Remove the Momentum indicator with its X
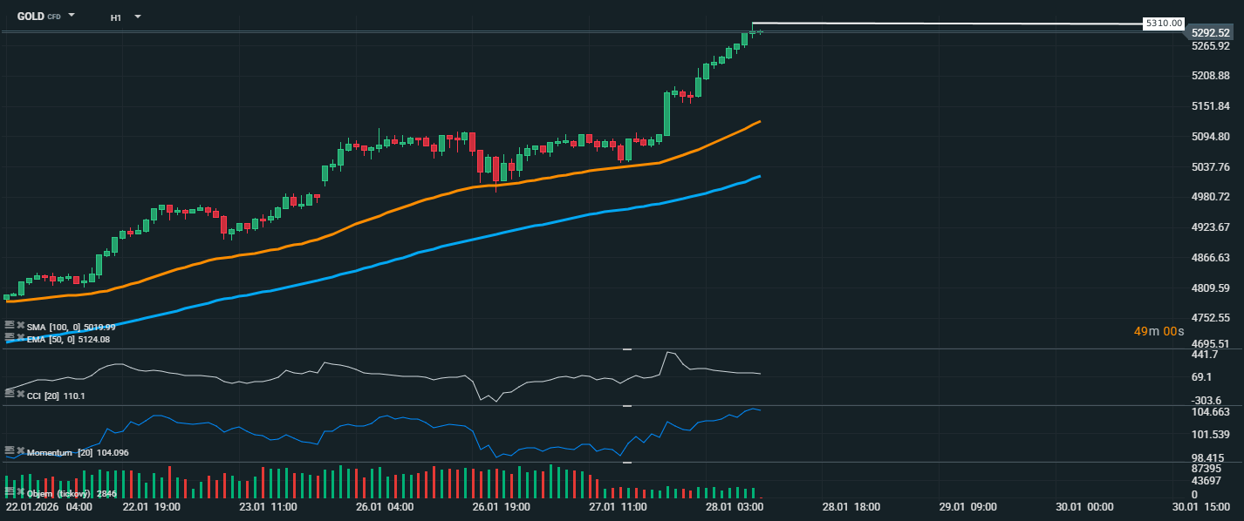Screen dimensions: 1244x521 coord(20,451)
